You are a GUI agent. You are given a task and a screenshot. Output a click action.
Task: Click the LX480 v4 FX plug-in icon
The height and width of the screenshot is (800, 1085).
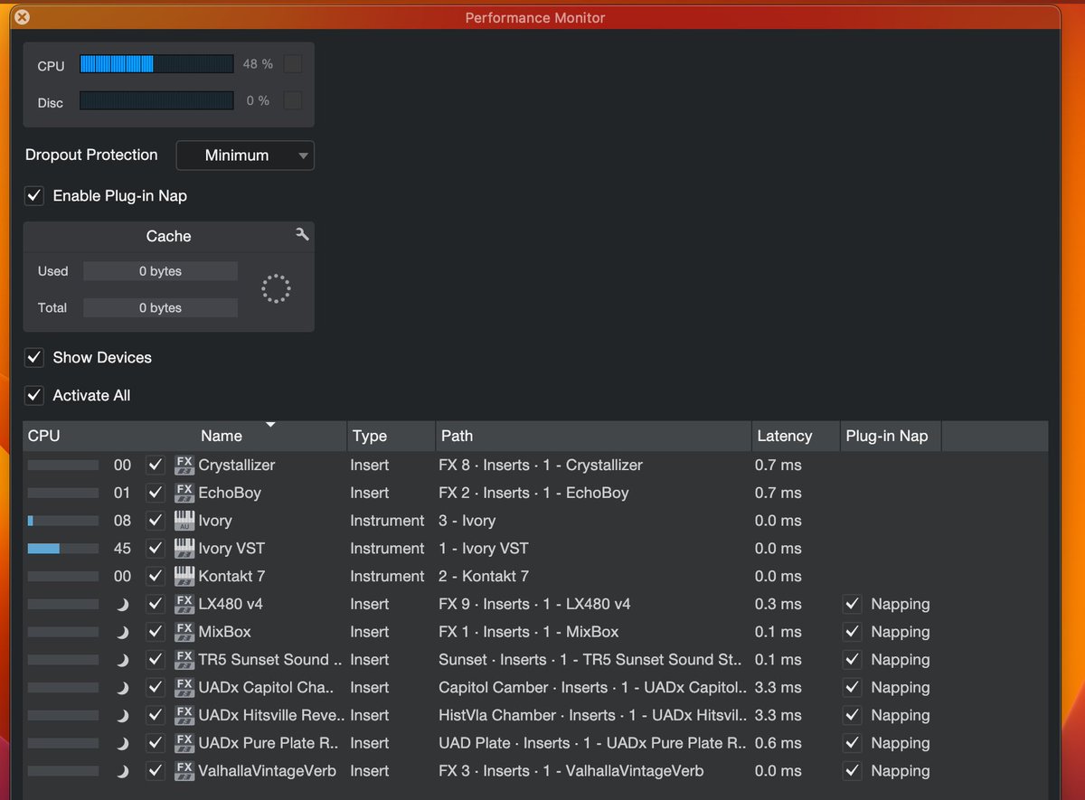(x=184, y=604)
